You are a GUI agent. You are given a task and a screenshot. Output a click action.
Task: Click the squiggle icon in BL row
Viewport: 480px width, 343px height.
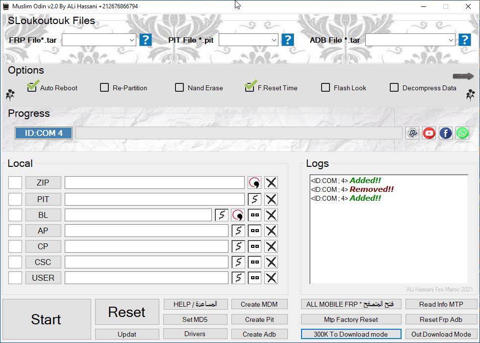coord(222,215)
